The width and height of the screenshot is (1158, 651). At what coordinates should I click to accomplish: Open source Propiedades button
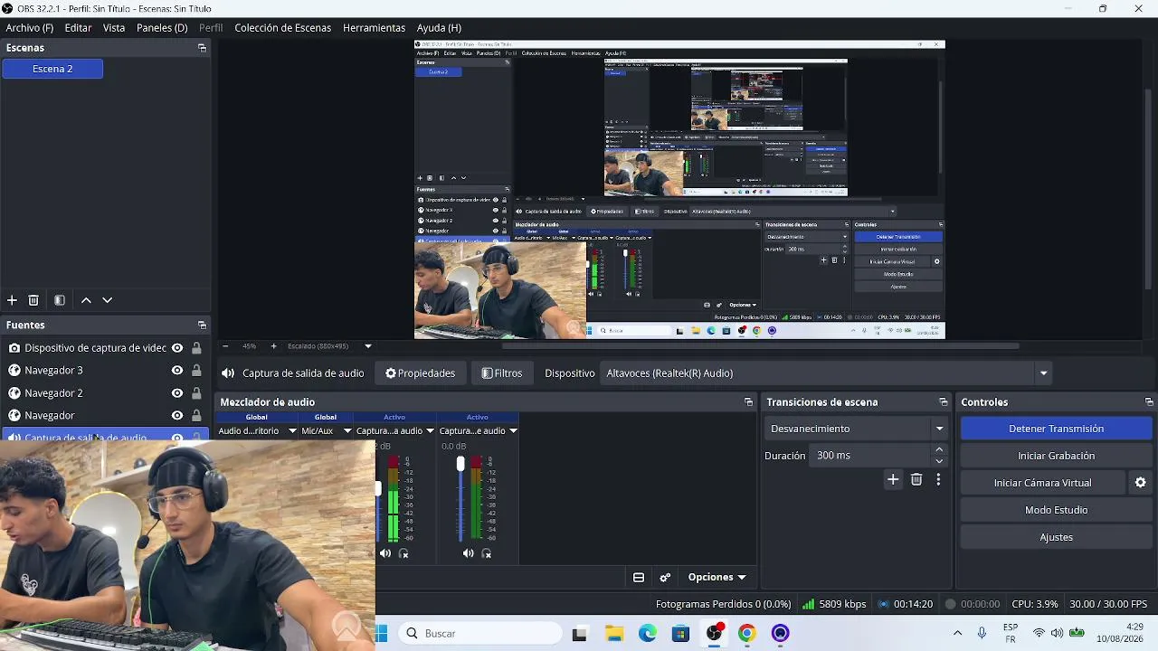click(420, 373)
